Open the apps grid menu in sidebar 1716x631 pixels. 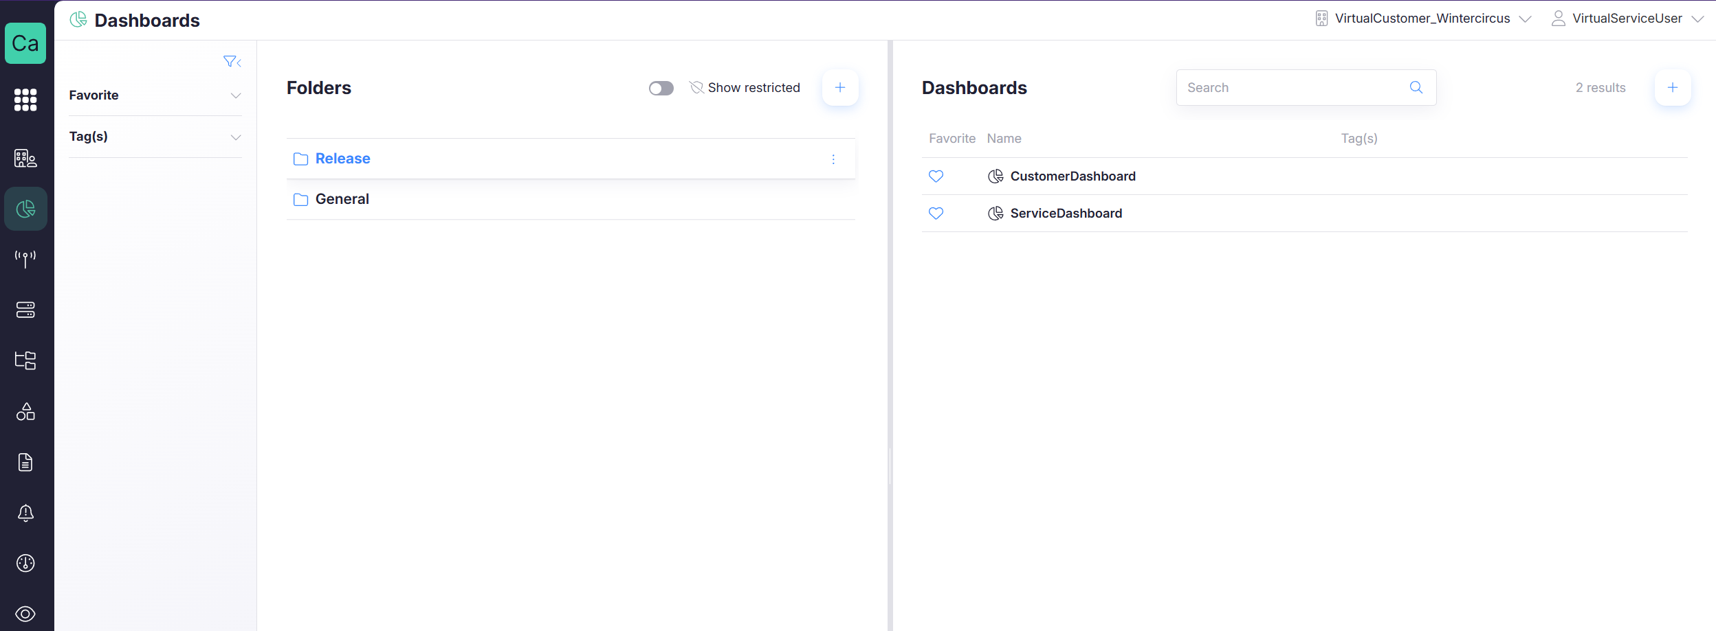(x=25, y=100)
